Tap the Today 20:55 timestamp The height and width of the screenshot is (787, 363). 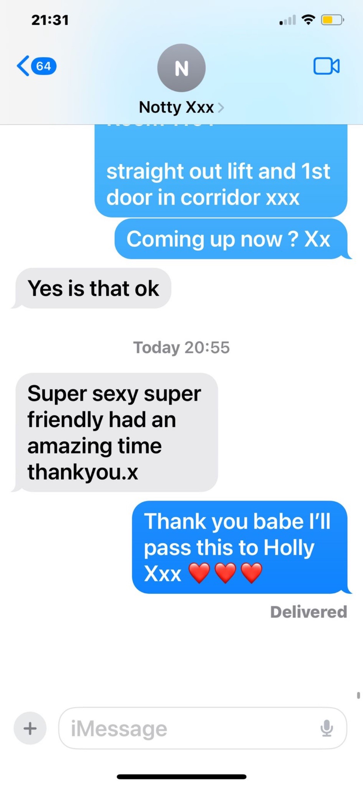pos(181,347)
